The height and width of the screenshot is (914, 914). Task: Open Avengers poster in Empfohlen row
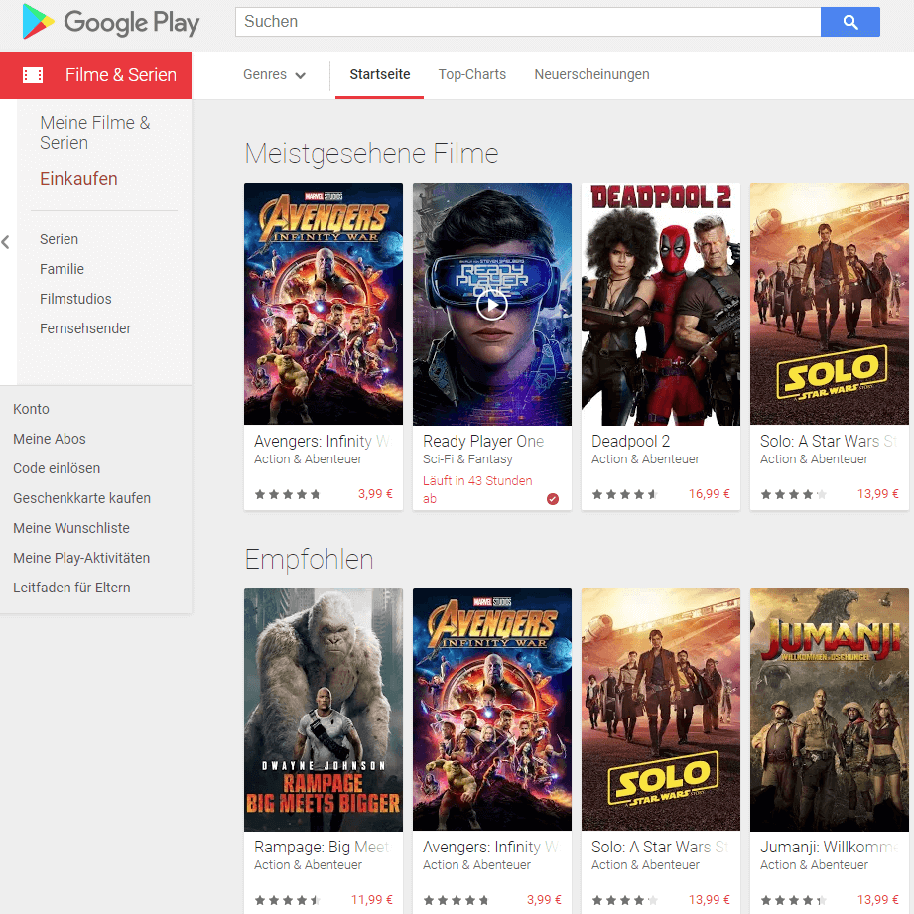coord(492,710)
